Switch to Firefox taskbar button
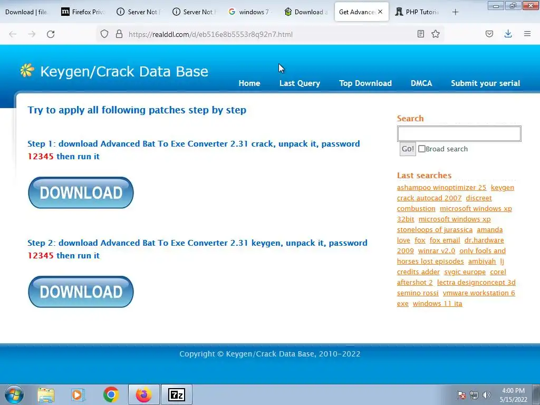Screen dimensions: 540x405 [143, 394]
